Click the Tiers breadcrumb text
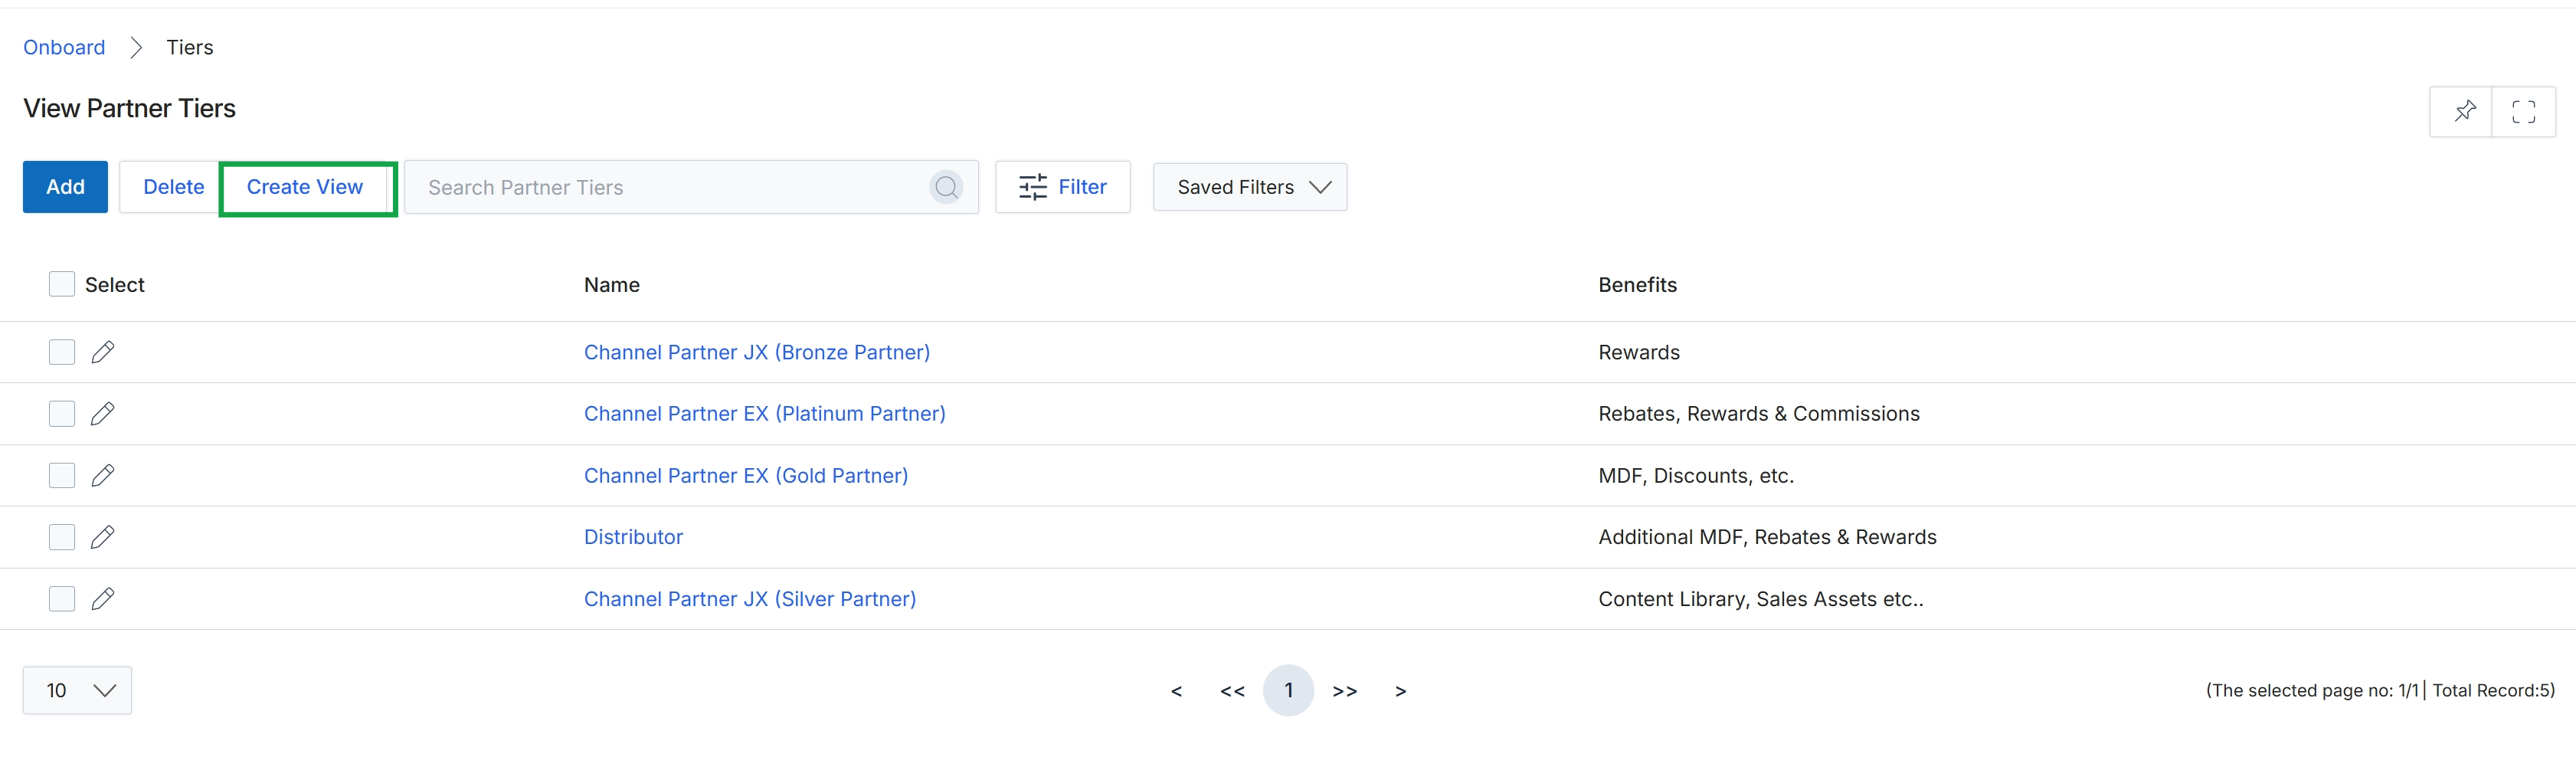The width and height of the screenshot is (2576, 780). coord(190,47)
